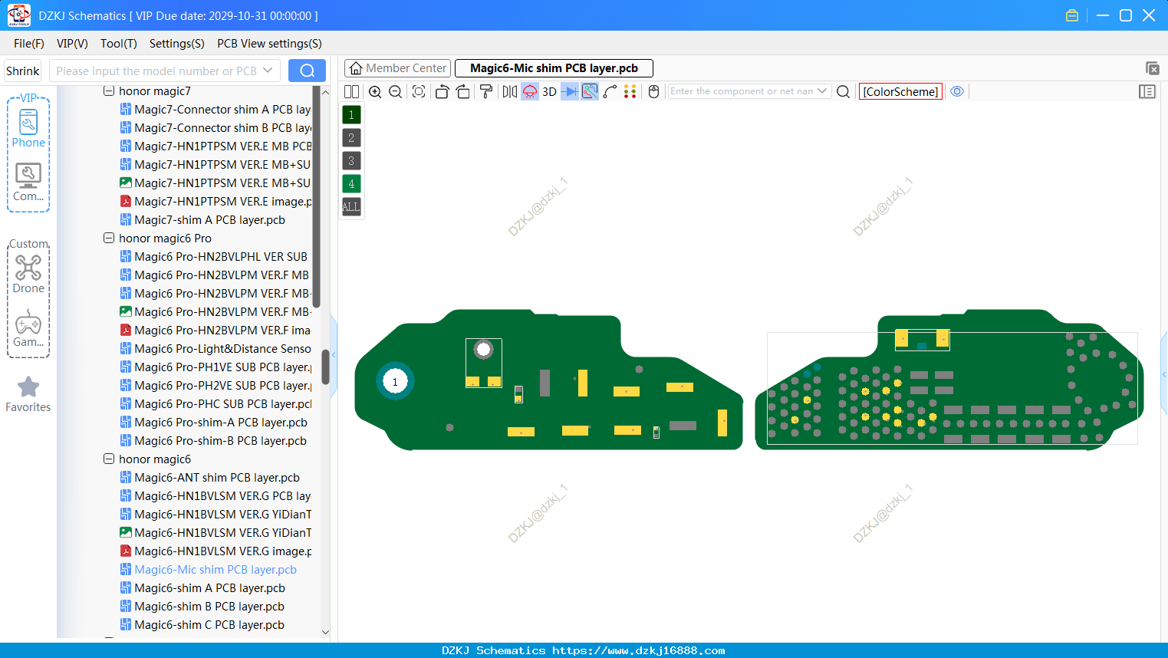The image size is (1168, 658).
Task: Open the route path tool icon
Action: [x=610, y=92]
